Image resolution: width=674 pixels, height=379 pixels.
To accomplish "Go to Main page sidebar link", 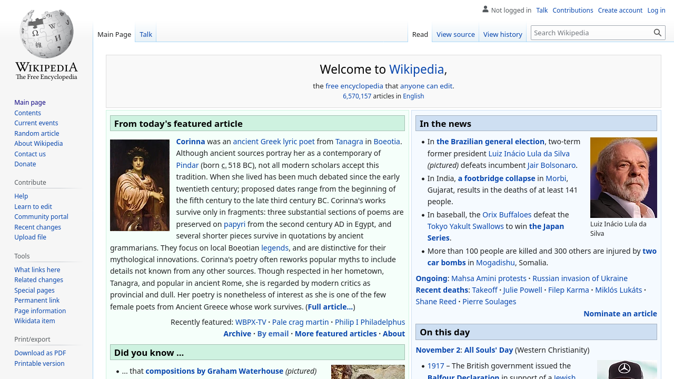I will [x=30, y=102].
